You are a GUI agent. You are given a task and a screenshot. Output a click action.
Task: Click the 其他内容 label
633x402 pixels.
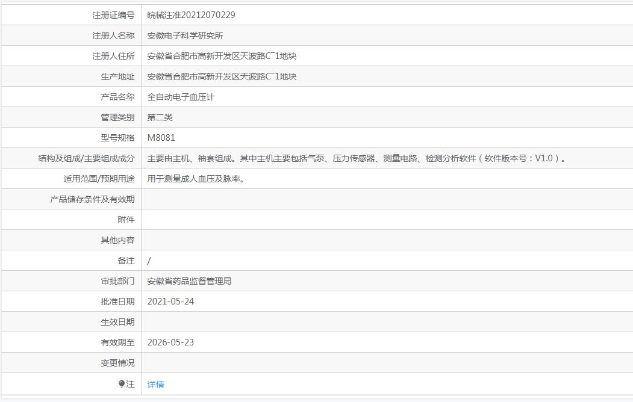coord(117,240)
